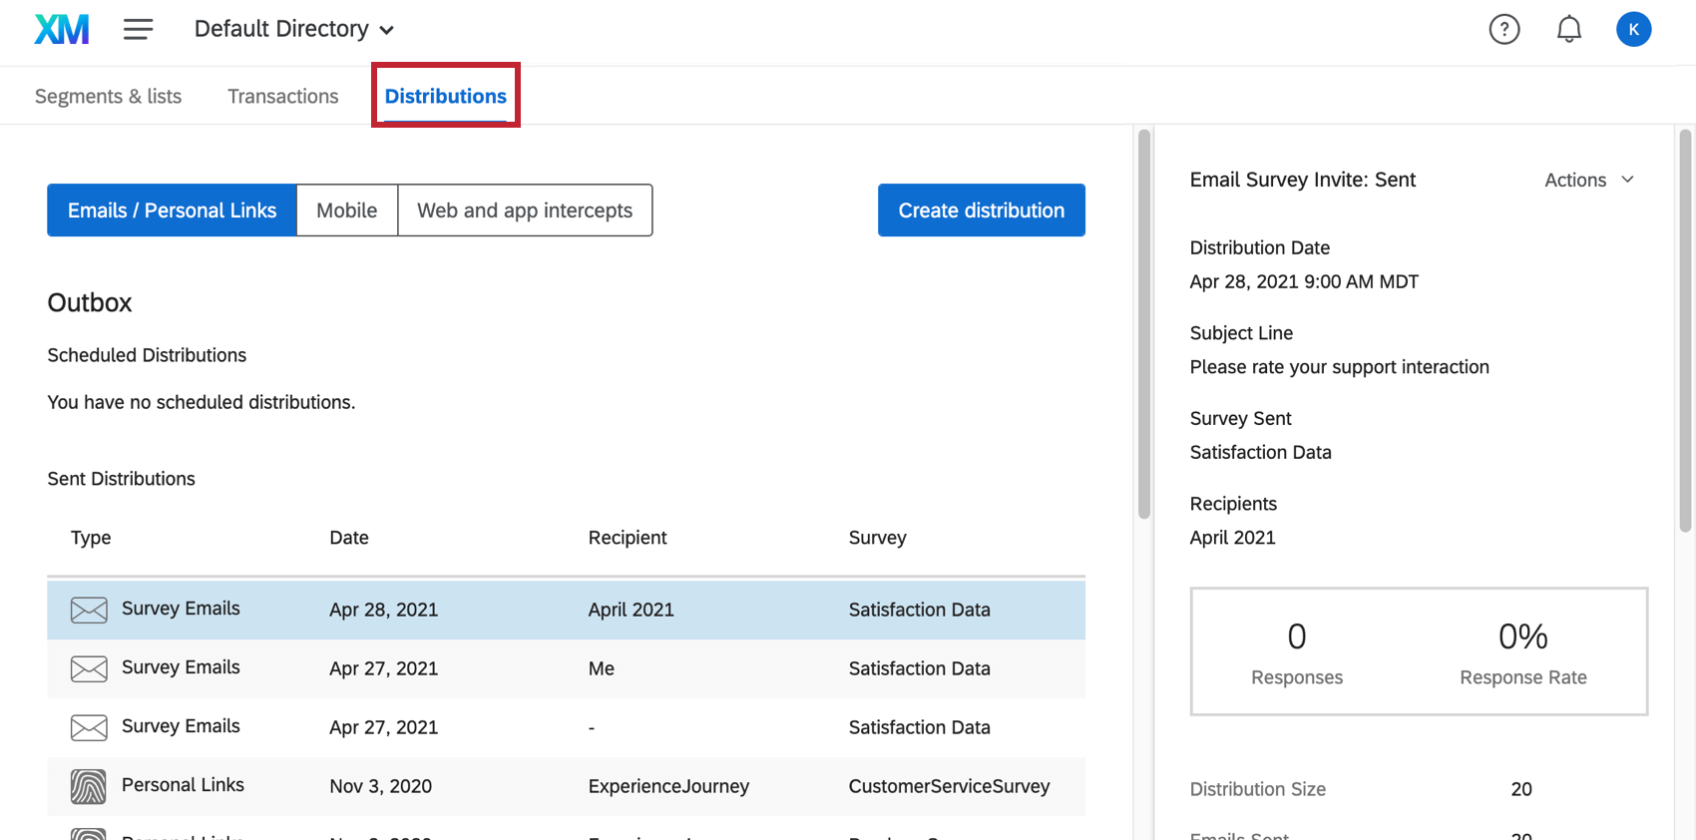Viewport: 1696px width, 840px height.
Task: Click the main list vertical scrollbar
Action: coord(1144,324)
